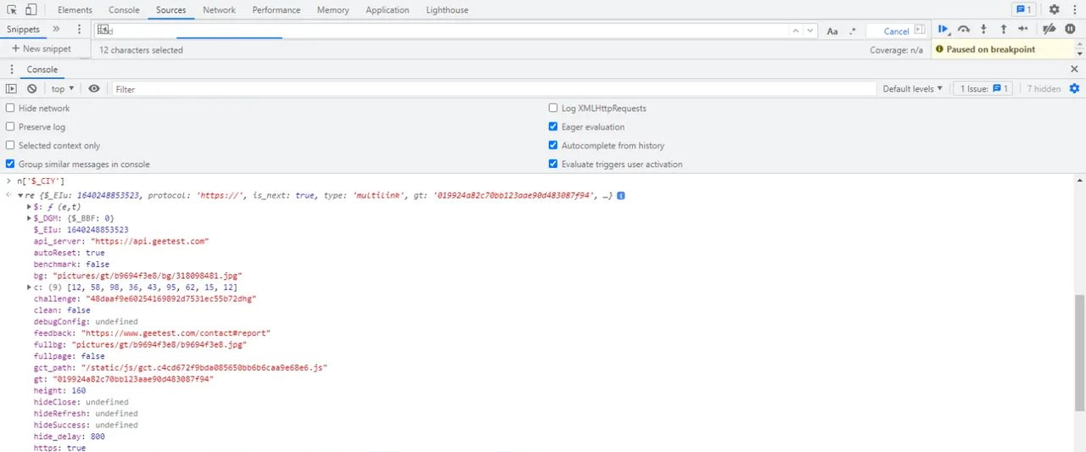The height and width of the screenshot is (452, 1086).
Task: Open the Default levels dropdown
Action: click(912, 89)
